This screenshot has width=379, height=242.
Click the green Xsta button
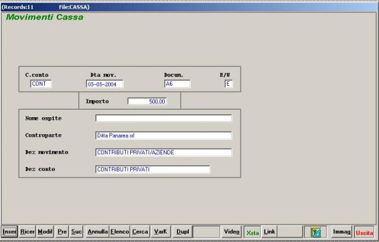(252, 232)
